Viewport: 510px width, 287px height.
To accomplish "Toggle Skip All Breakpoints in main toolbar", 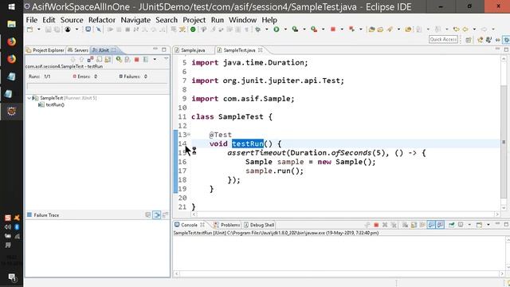I will tap(99, 29).
